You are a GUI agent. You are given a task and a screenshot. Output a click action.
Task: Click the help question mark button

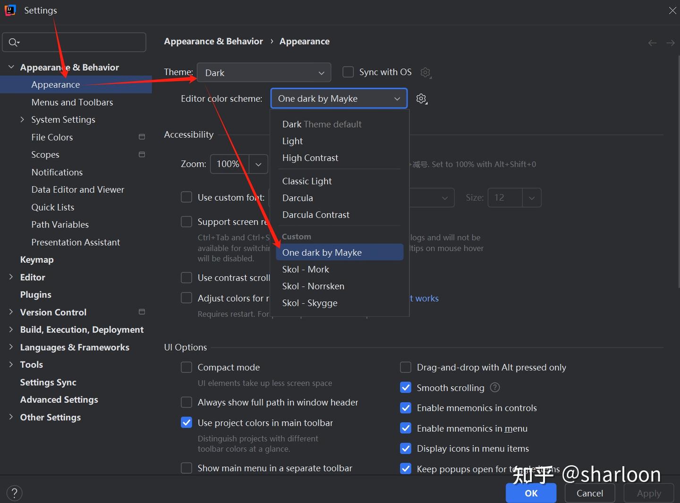coord(15,493)
